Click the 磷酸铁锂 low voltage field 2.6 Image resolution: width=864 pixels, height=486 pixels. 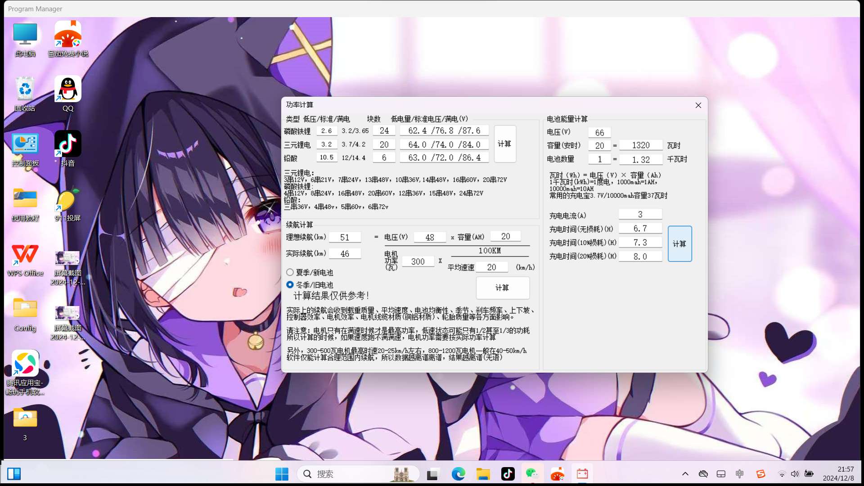click(327, 131)
